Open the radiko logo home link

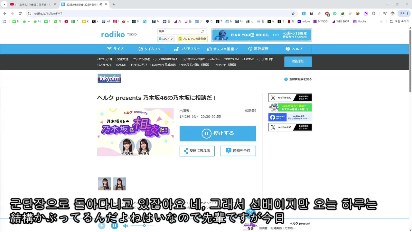point(113,34)
